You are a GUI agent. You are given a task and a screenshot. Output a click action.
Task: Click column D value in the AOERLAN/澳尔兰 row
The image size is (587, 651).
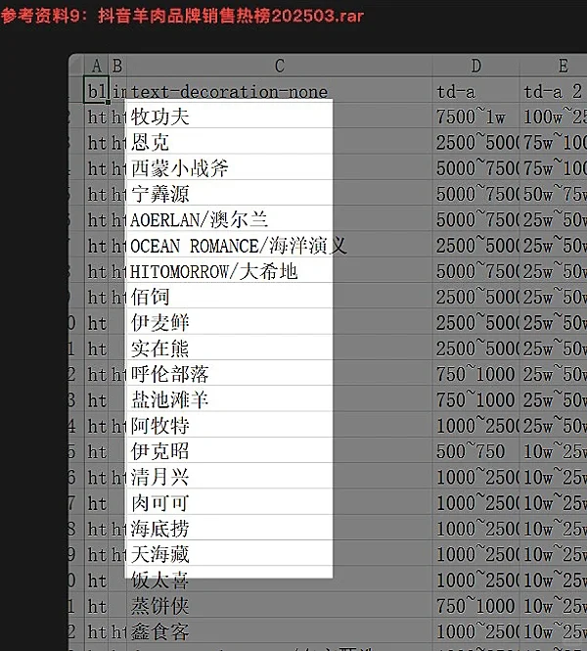(x=475, y=219)
